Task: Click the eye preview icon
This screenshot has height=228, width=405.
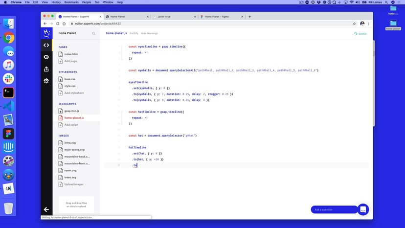Action: tap(46, 57)
